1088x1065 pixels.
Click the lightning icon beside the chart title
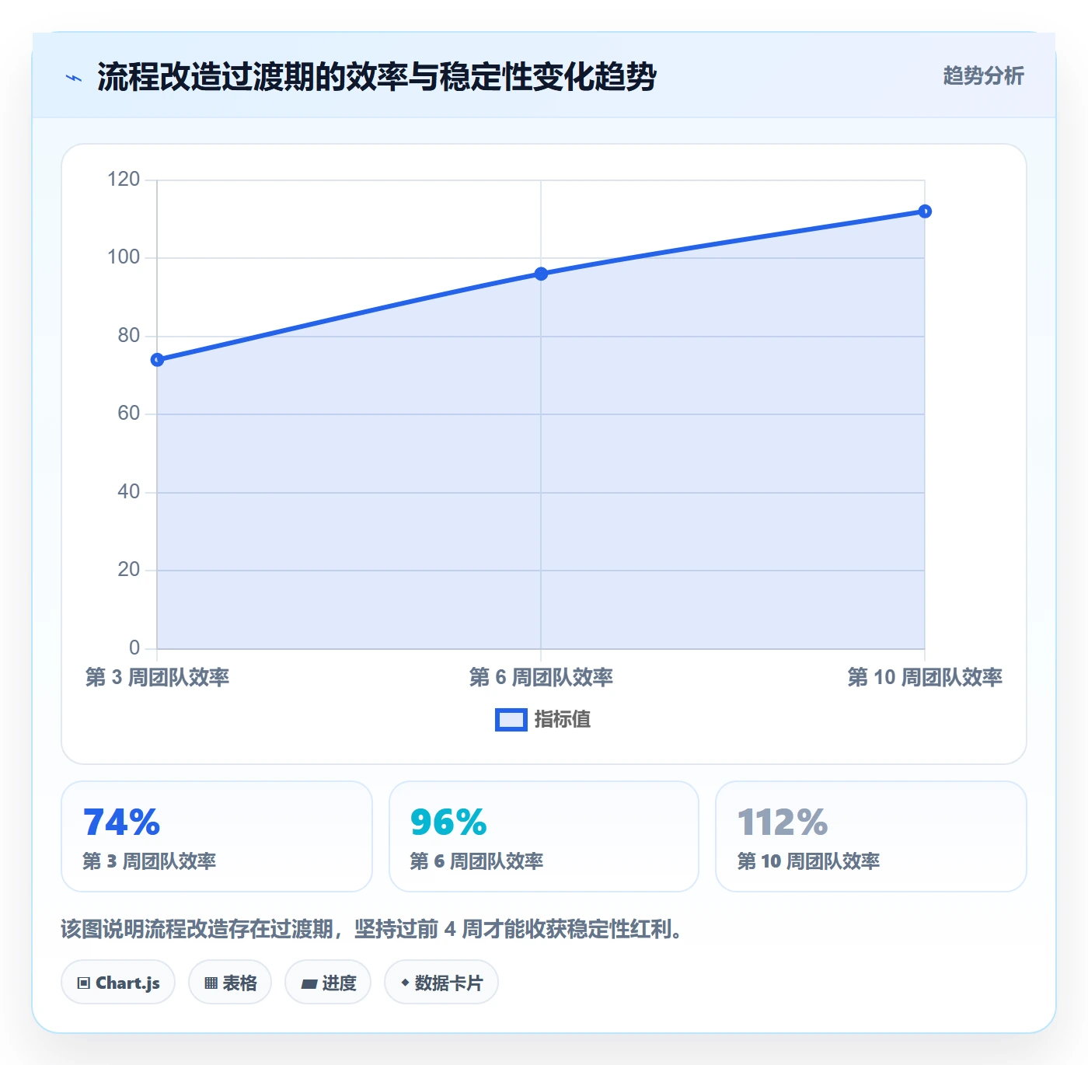tap(74, 78)
